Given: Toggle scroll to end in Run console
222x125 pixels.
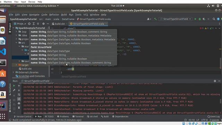Looking at the screenshot, I should tap(19, 99).
